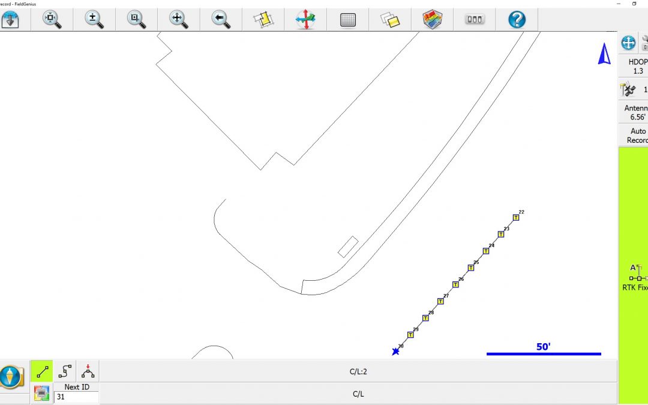The image size is (648, 405).
Task: Open the colorful 3D surface icon
Action: 432,19
